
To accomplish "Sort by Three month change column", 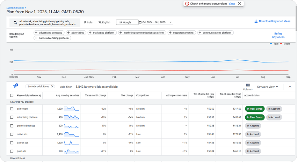I will pos(95,95).
